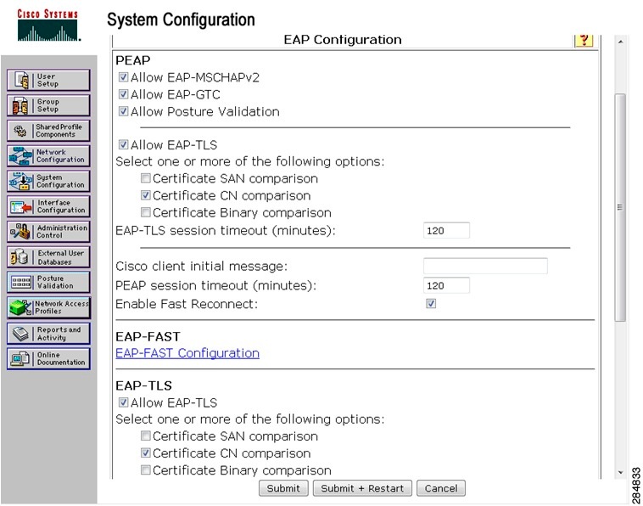The image size is (643, 506).
Task: Open User Setup from sidebar
Action: [x=48, y=81]
